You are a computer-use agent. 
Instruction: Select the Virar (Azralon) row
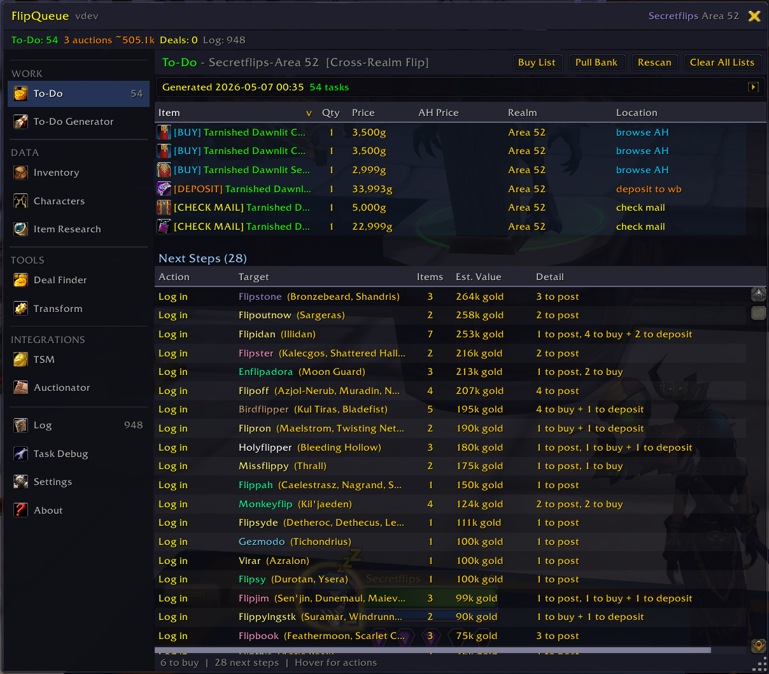coord(450,561)
